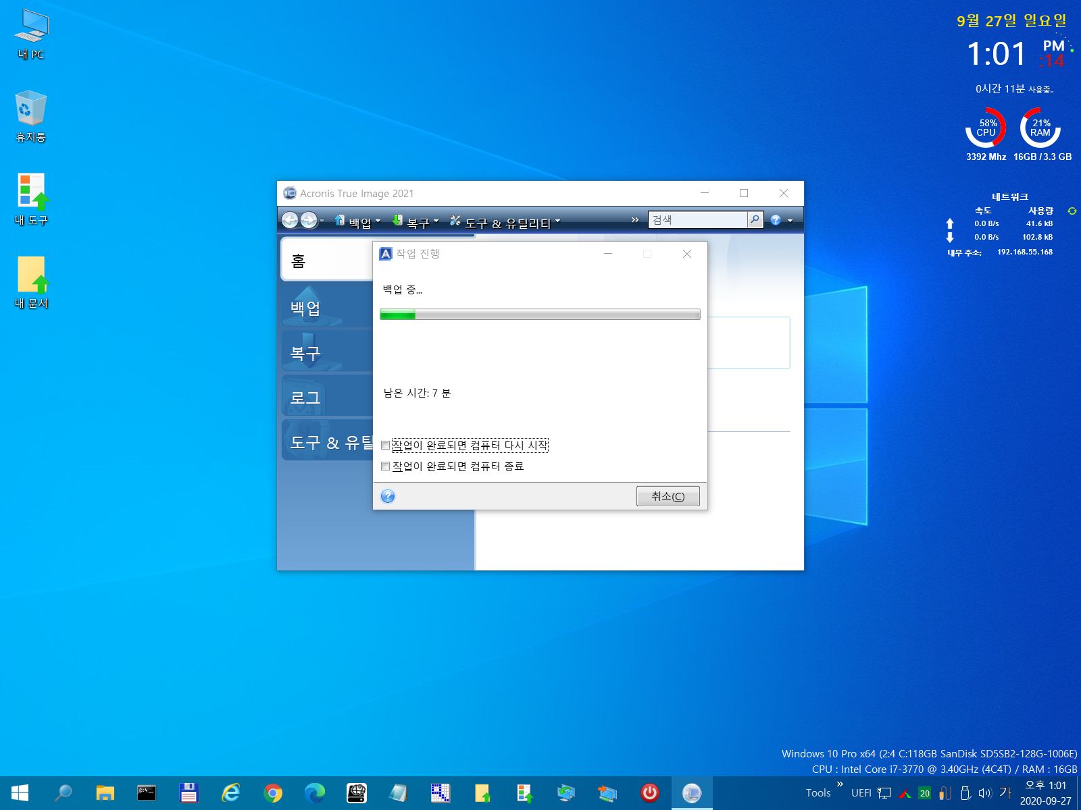Screen dimensions: 1081x810
Task: Click the 가 Korean IME indicator
Action: (1005, 793)
